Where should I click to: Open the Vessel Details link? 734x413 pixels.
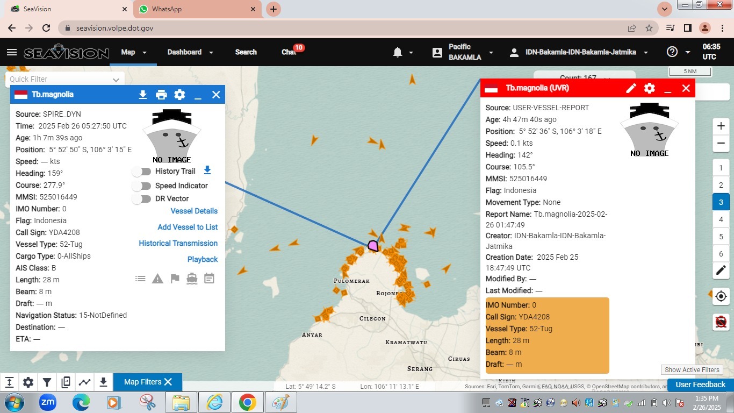[x=194, y=211]
